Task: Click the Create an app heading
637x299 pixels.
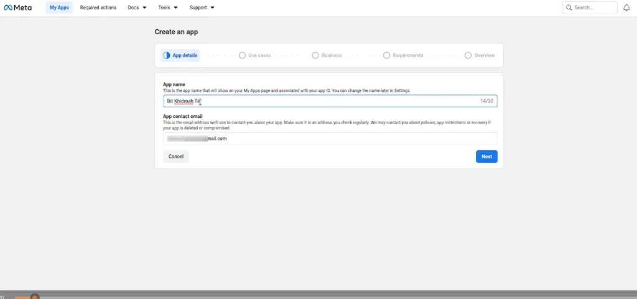Action: [176, 32]
